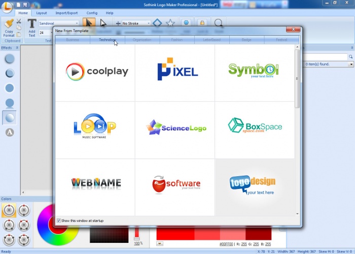Choose the Symbol clock template
The width and height of the screenshot is (355, 254).
pos(255,73)
